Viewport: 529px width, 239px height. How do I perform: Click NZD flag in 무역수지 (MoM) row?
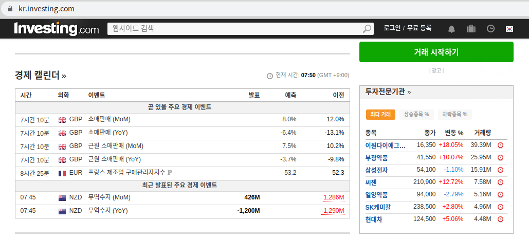pyautogui.click(x=62, y=198)
